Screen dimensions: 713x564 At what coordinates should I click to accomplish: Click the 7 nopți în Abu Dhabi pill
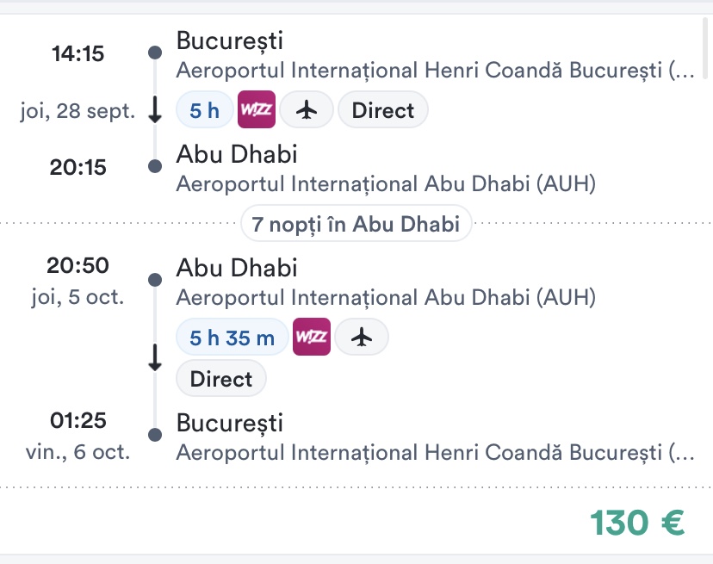click(x=356, y=225)
